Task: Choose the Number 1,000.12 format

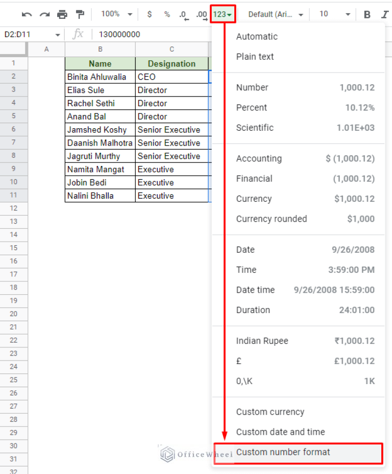Action: (299, 87)
